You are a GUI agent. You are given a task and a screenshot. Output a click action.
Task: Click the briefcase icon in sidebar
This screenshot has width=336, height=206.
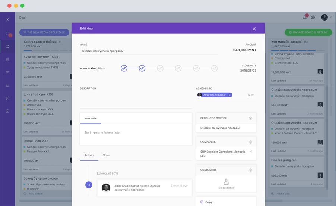tap(7, 72)
